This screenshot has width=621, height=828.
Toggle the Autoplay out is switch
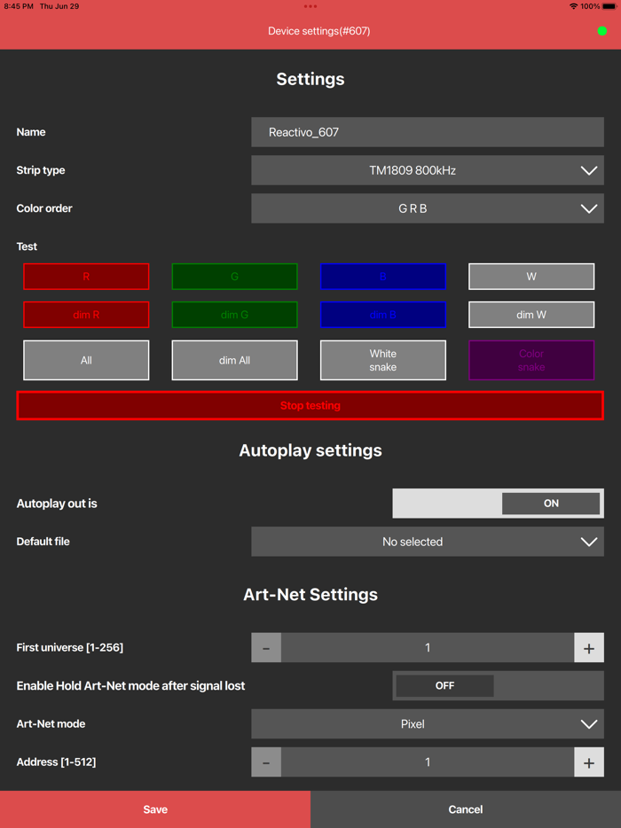pos(498,504)
